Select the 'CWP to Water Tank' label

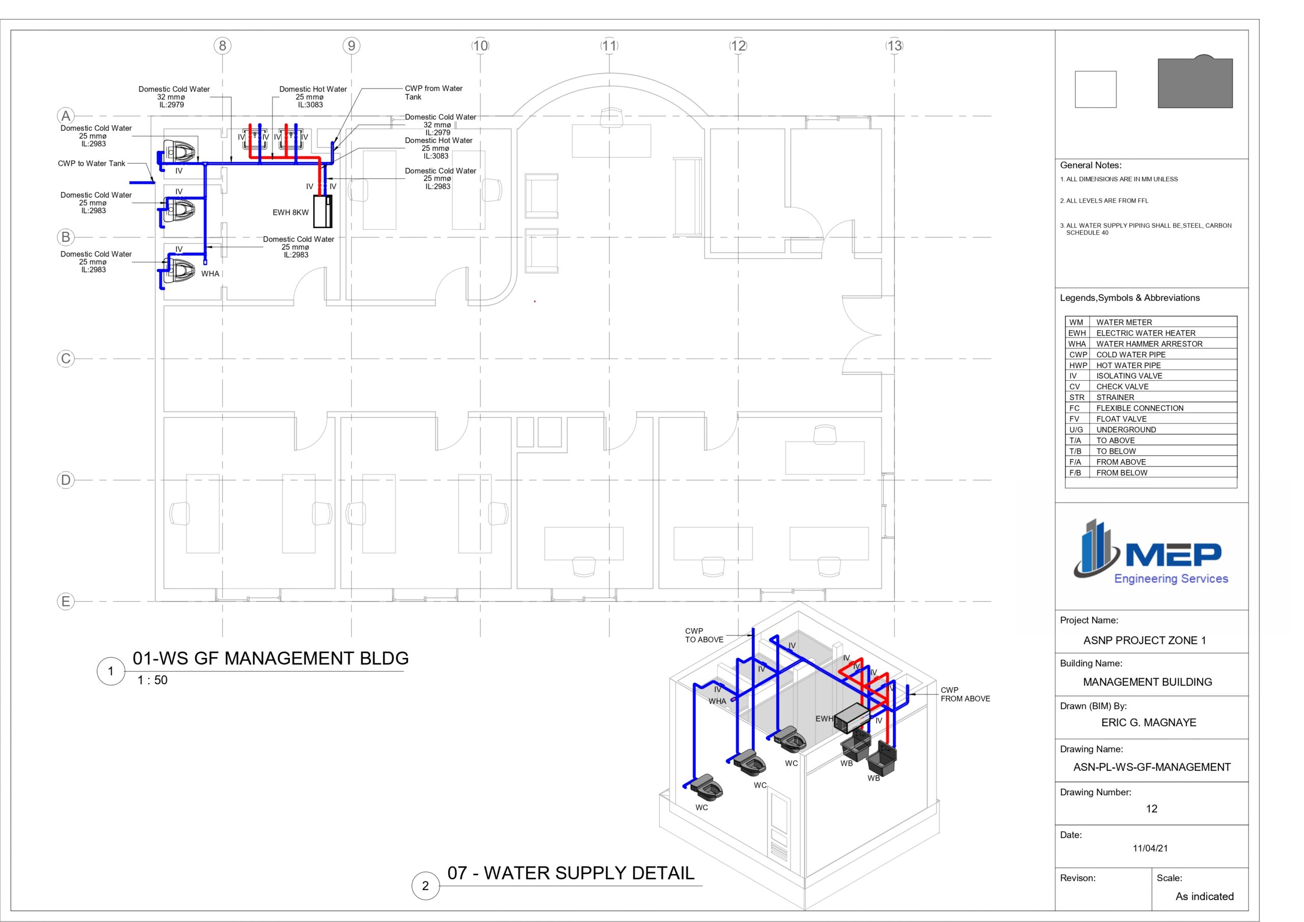92,163
